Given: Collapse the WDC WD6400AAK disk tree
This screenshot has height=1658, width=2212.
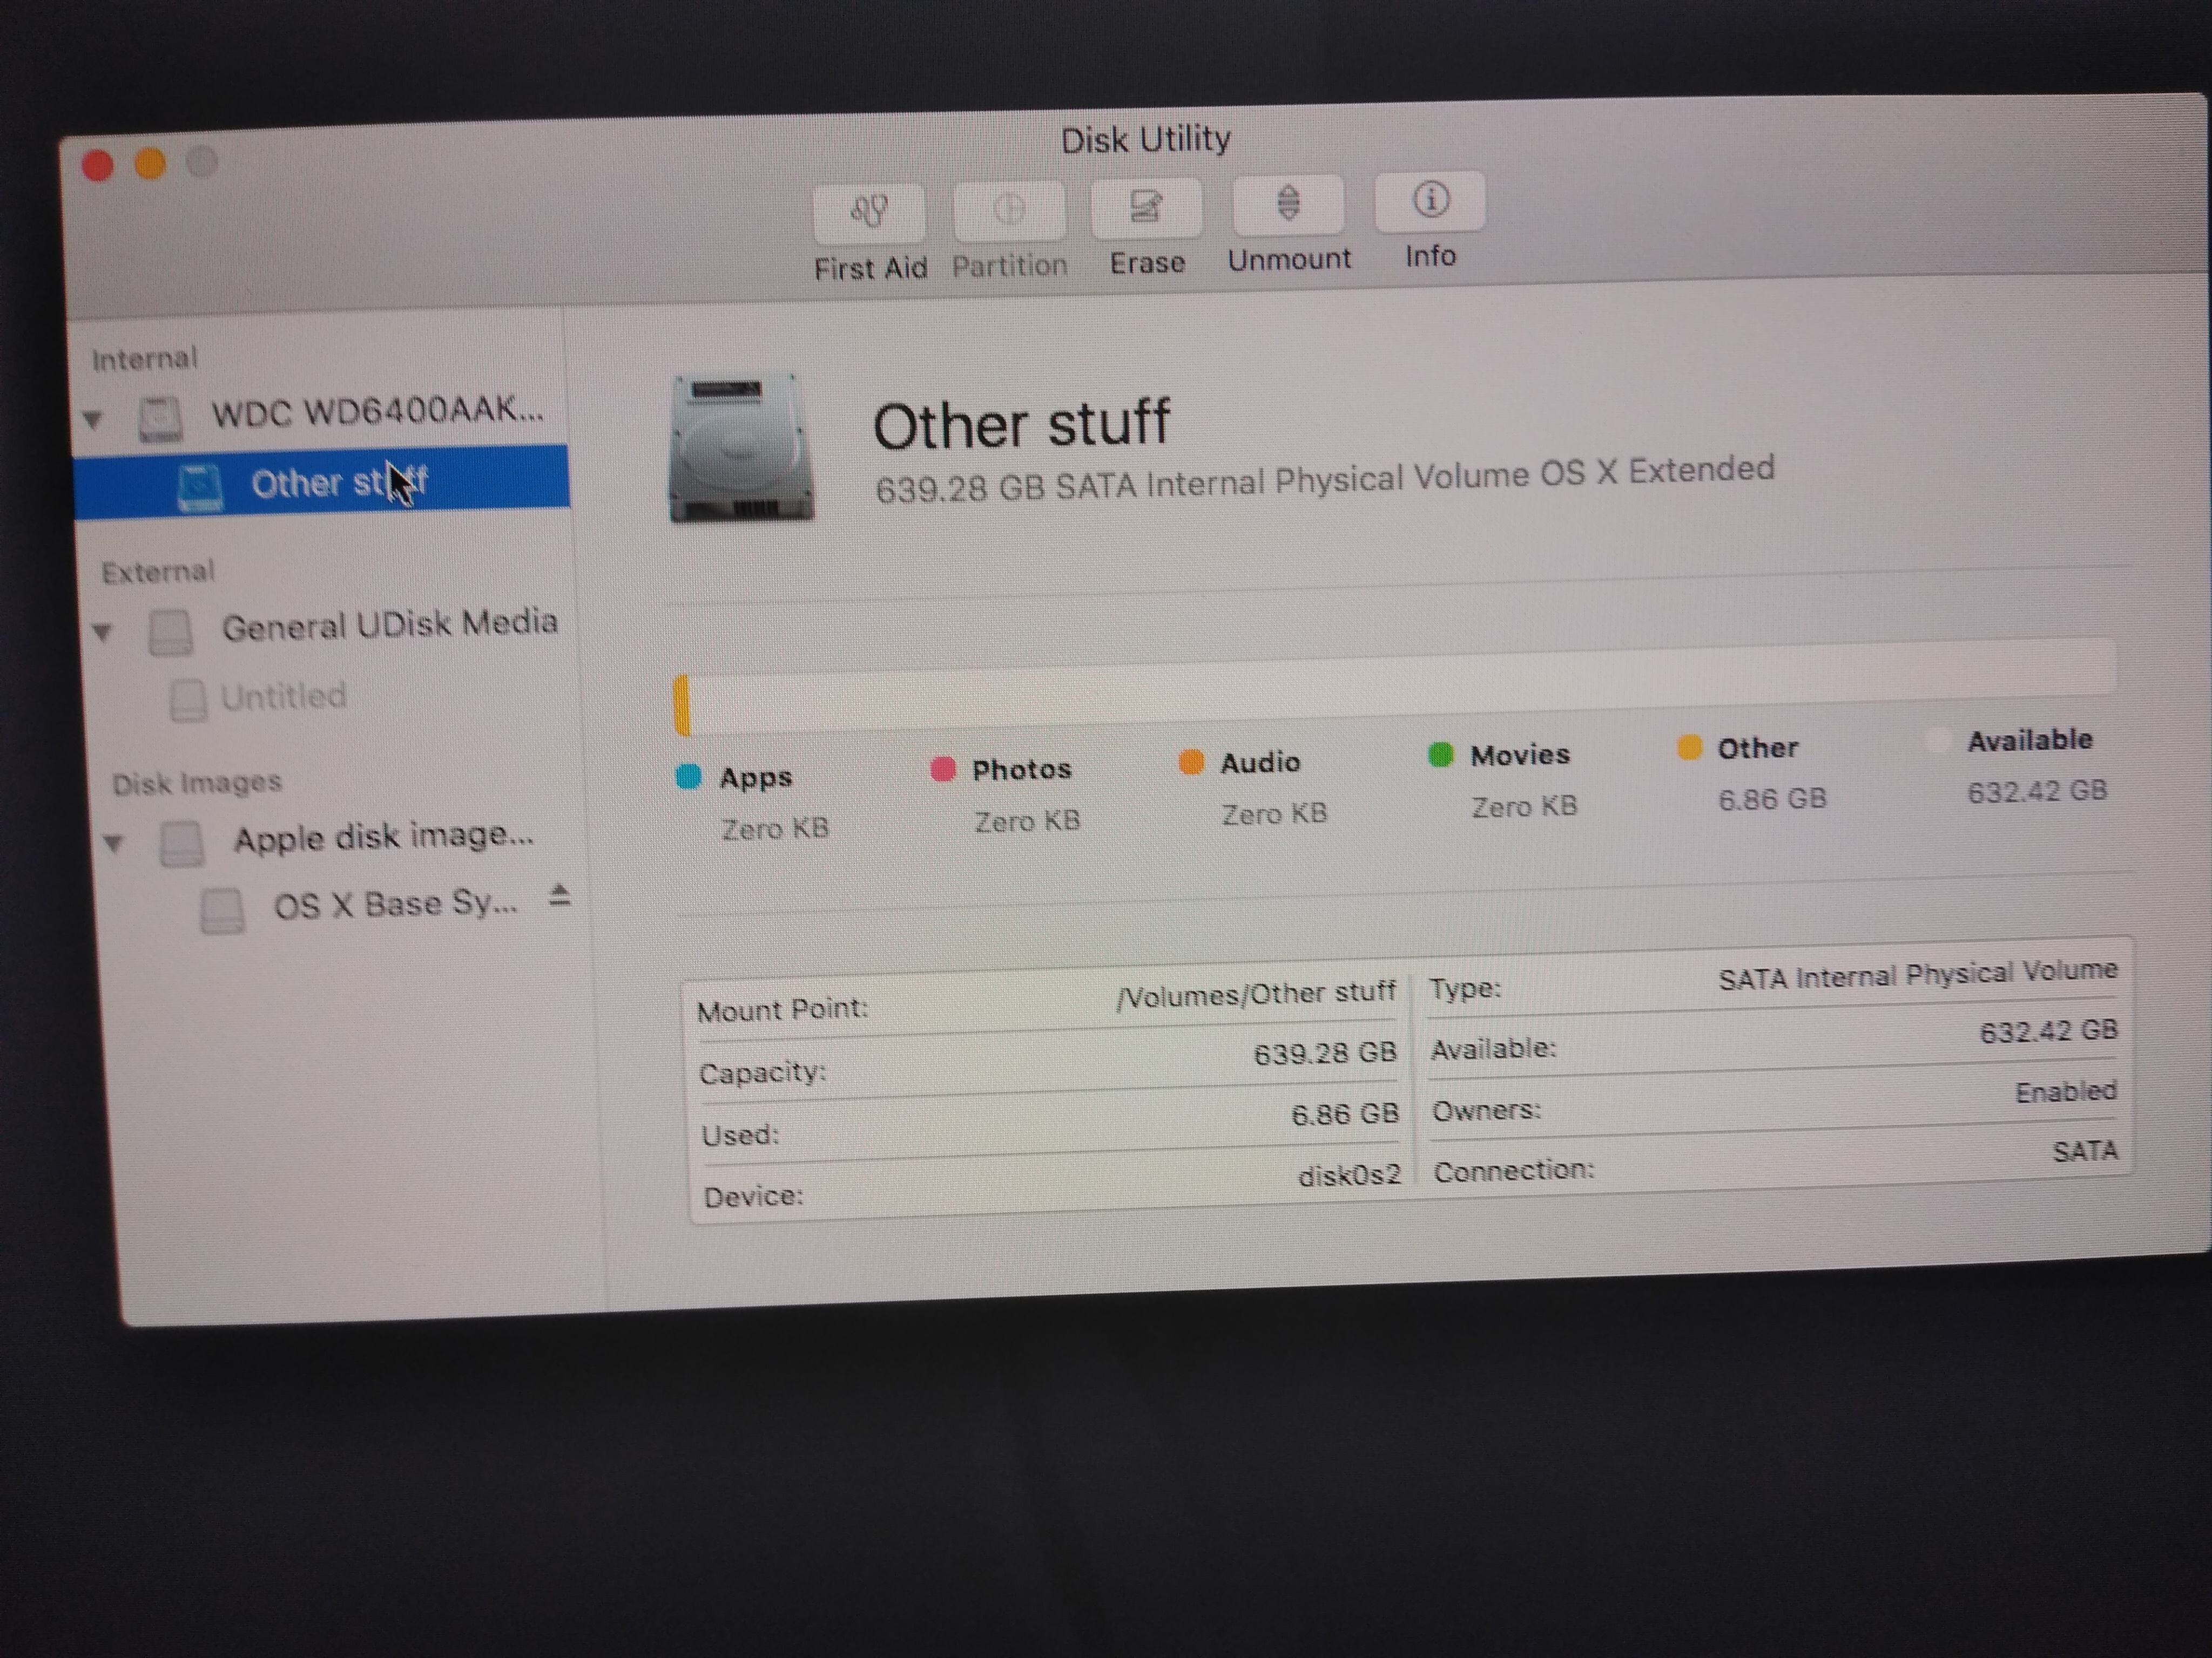Looking at the screenshot, I should (x=93, y=420).
